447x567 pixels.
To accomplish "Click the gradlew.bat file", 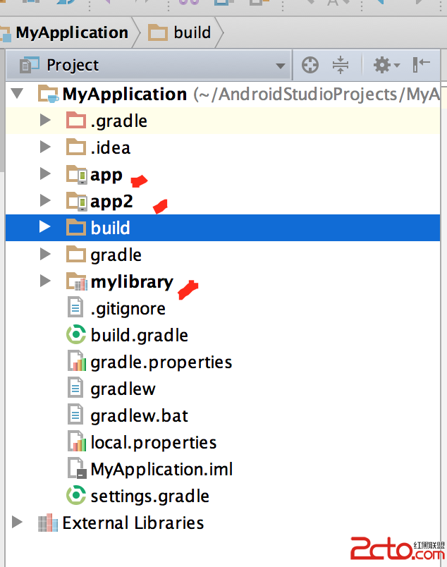I will click(139, 415).
